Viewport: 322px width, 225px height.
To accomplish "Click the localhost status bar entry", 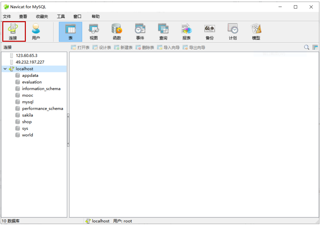I will click(x=97, y=221).
